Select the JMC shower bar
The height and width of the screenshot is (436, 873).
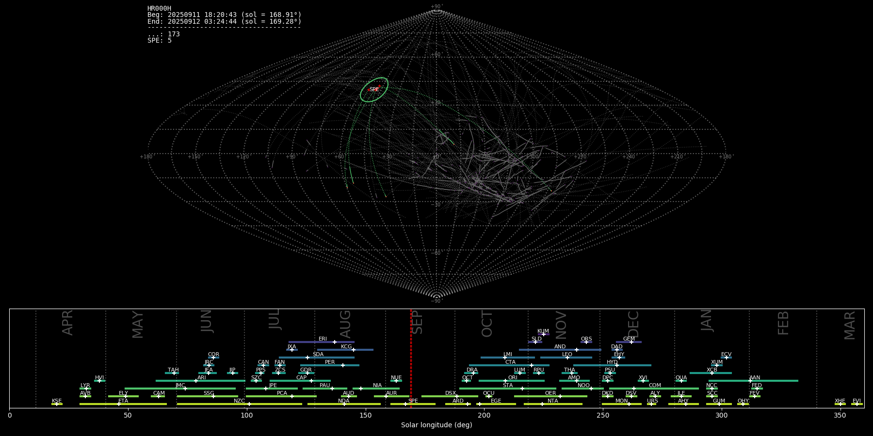(x=180, y=389)
